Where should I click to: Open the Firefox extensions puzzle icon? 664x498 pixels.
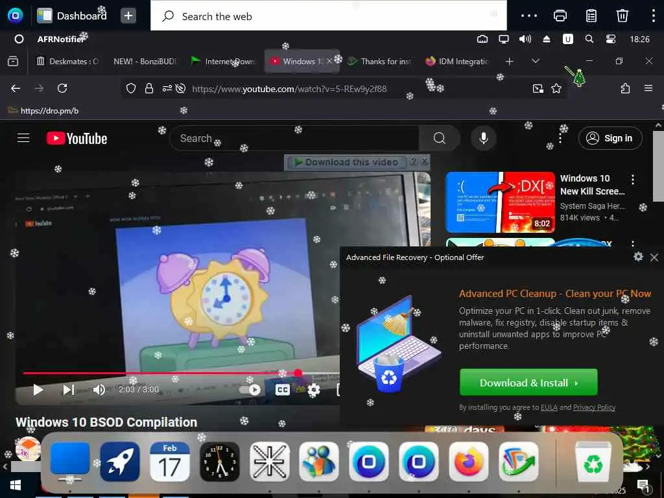[625, 88]
